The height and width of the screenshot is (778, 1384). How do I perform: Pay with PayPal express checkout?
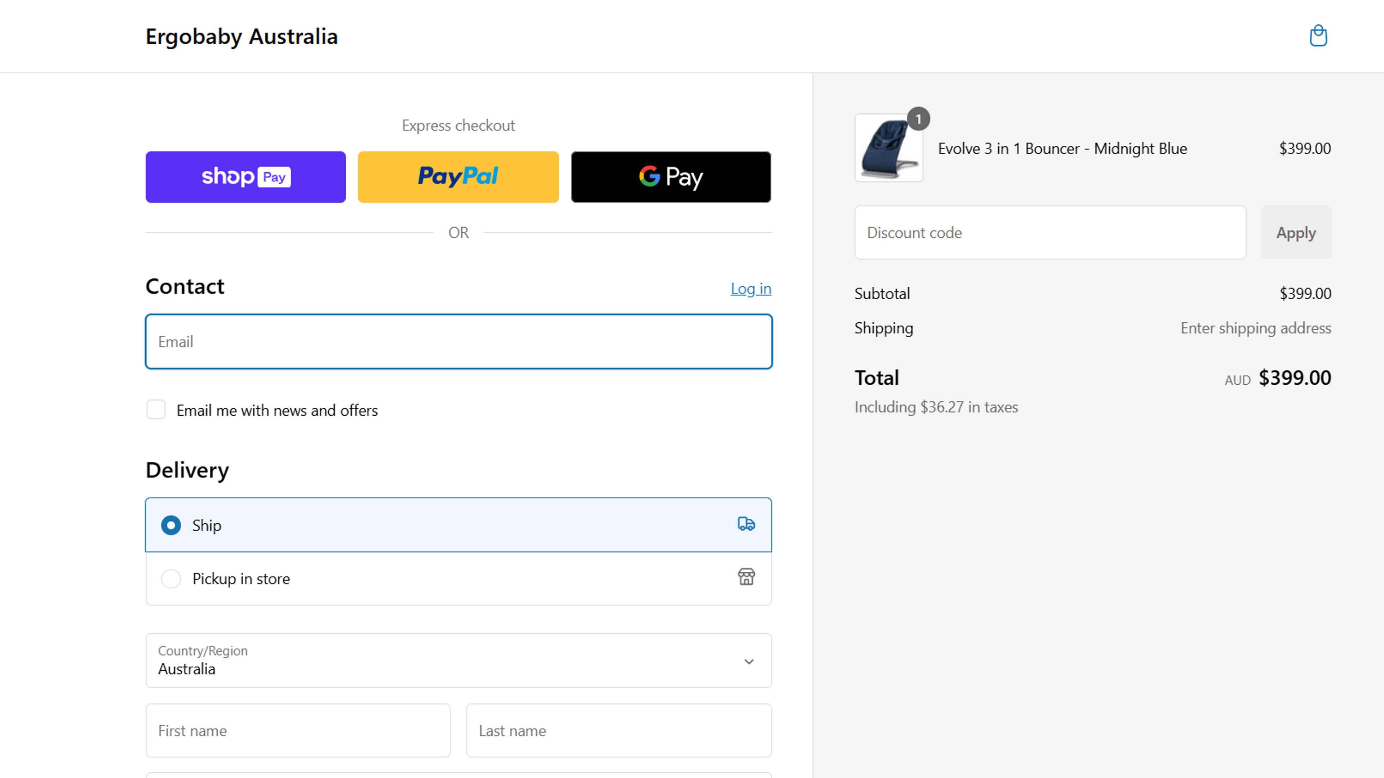pos(458,176)
